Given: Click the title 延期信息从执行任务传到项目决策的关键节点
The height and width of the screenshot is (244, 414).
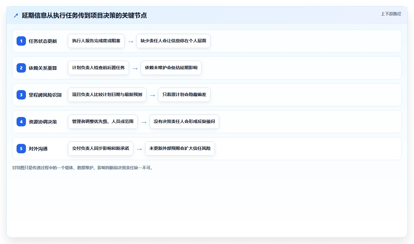Looking at the screenshot, I should point(84,15).
